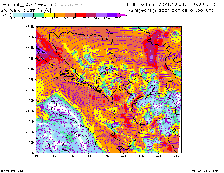Click the 41N latitude label
This screenshot has height=173, width=224.
tap(31, 121)
